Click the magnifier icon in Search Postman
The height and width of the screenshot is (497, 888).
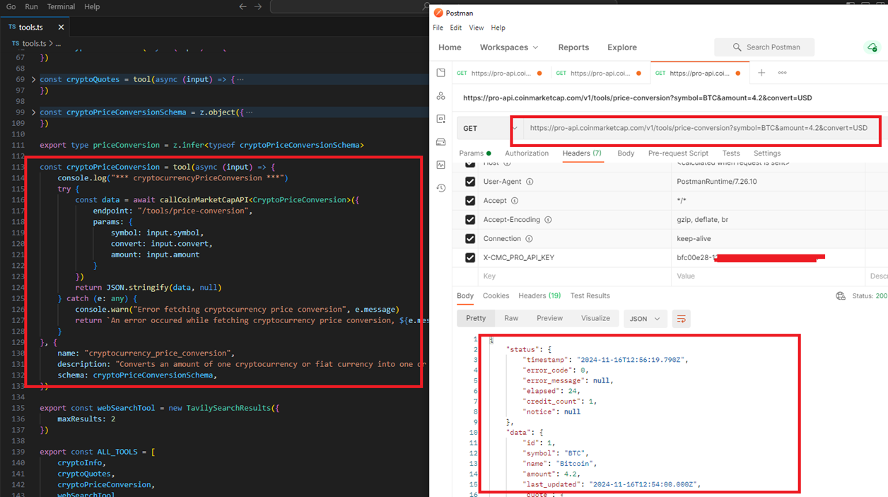(737, 47)
